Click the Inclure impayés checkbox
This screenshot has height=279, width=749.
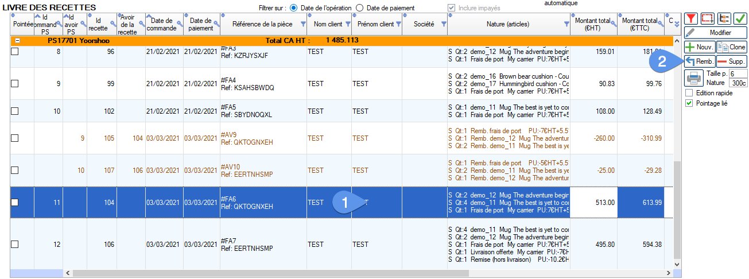pyautogui.click(x=451, y=8)
